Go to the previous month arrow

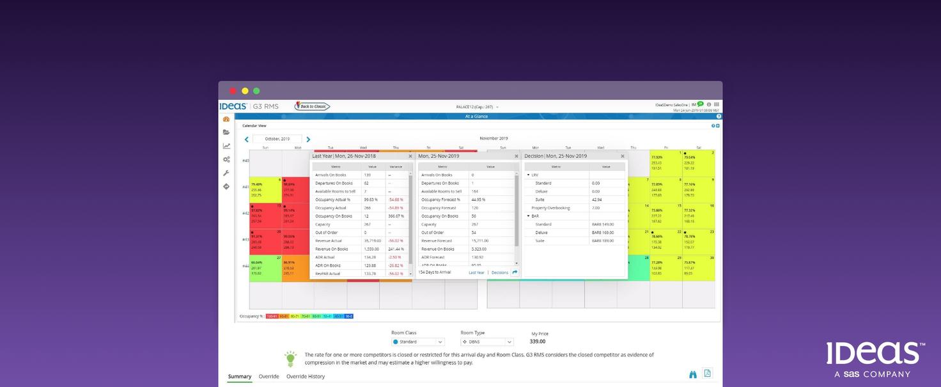click(x=247, y=139)
